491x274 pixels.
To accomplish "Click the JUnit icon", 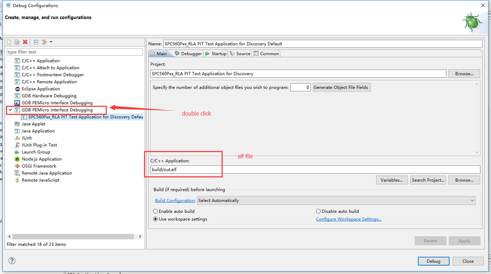I will pos(17,138).
